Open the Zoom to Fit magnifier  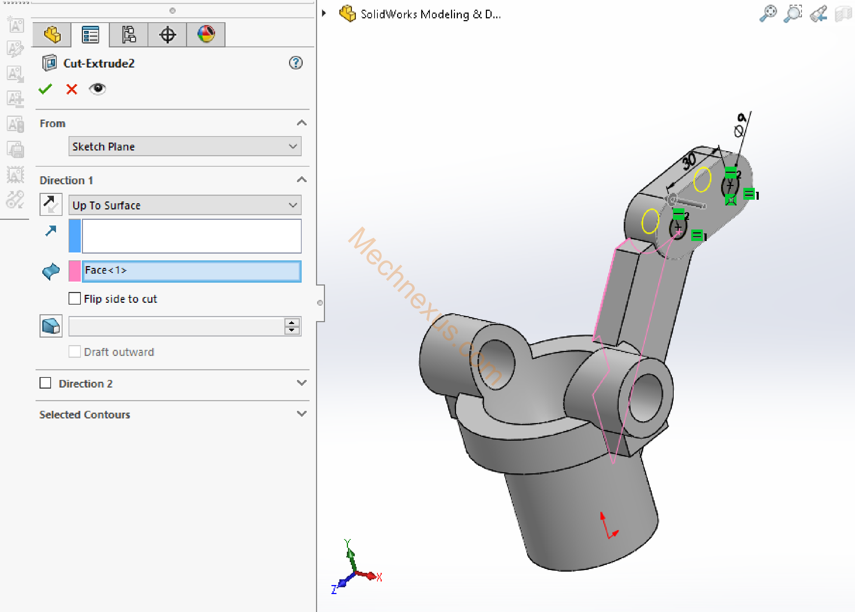pyautogui.click(x=768, y=14)
